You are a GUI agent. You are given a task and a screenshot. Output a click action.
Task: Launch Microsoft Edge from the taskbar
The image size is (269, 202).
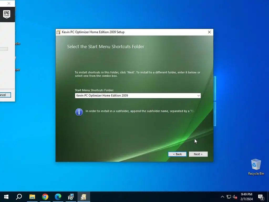[58, 197]
